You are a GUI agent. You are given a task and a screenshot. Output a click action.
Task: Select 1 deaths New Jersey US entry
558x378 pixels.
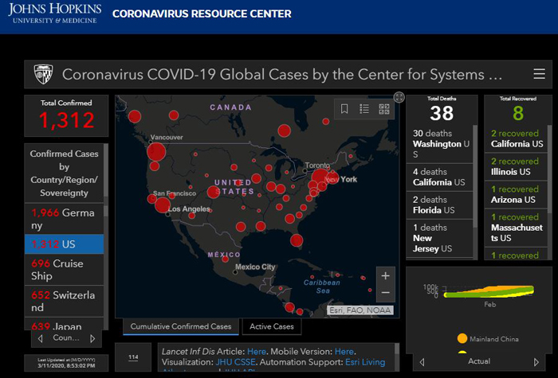pyautogui.click(x=439, y=238)
